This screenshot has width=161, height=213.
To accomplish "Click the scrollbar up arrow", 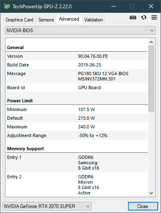I will point(151,42).
